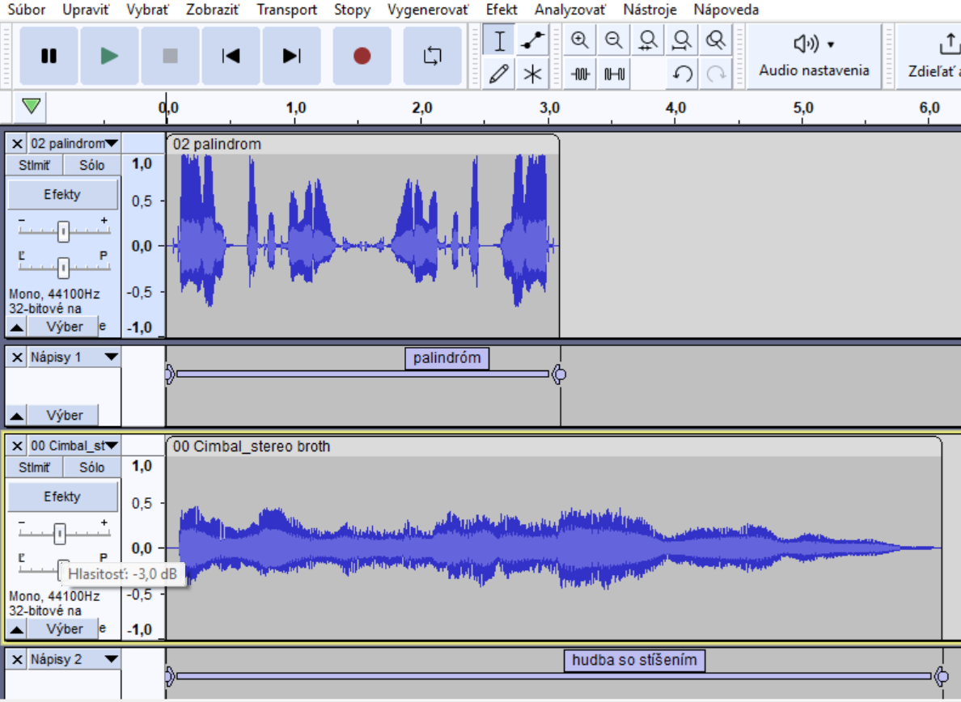Image resolution: width=961 pixels, height=702 pixels.
Task: Mute the 02 palindrom track
Action: 34,165
